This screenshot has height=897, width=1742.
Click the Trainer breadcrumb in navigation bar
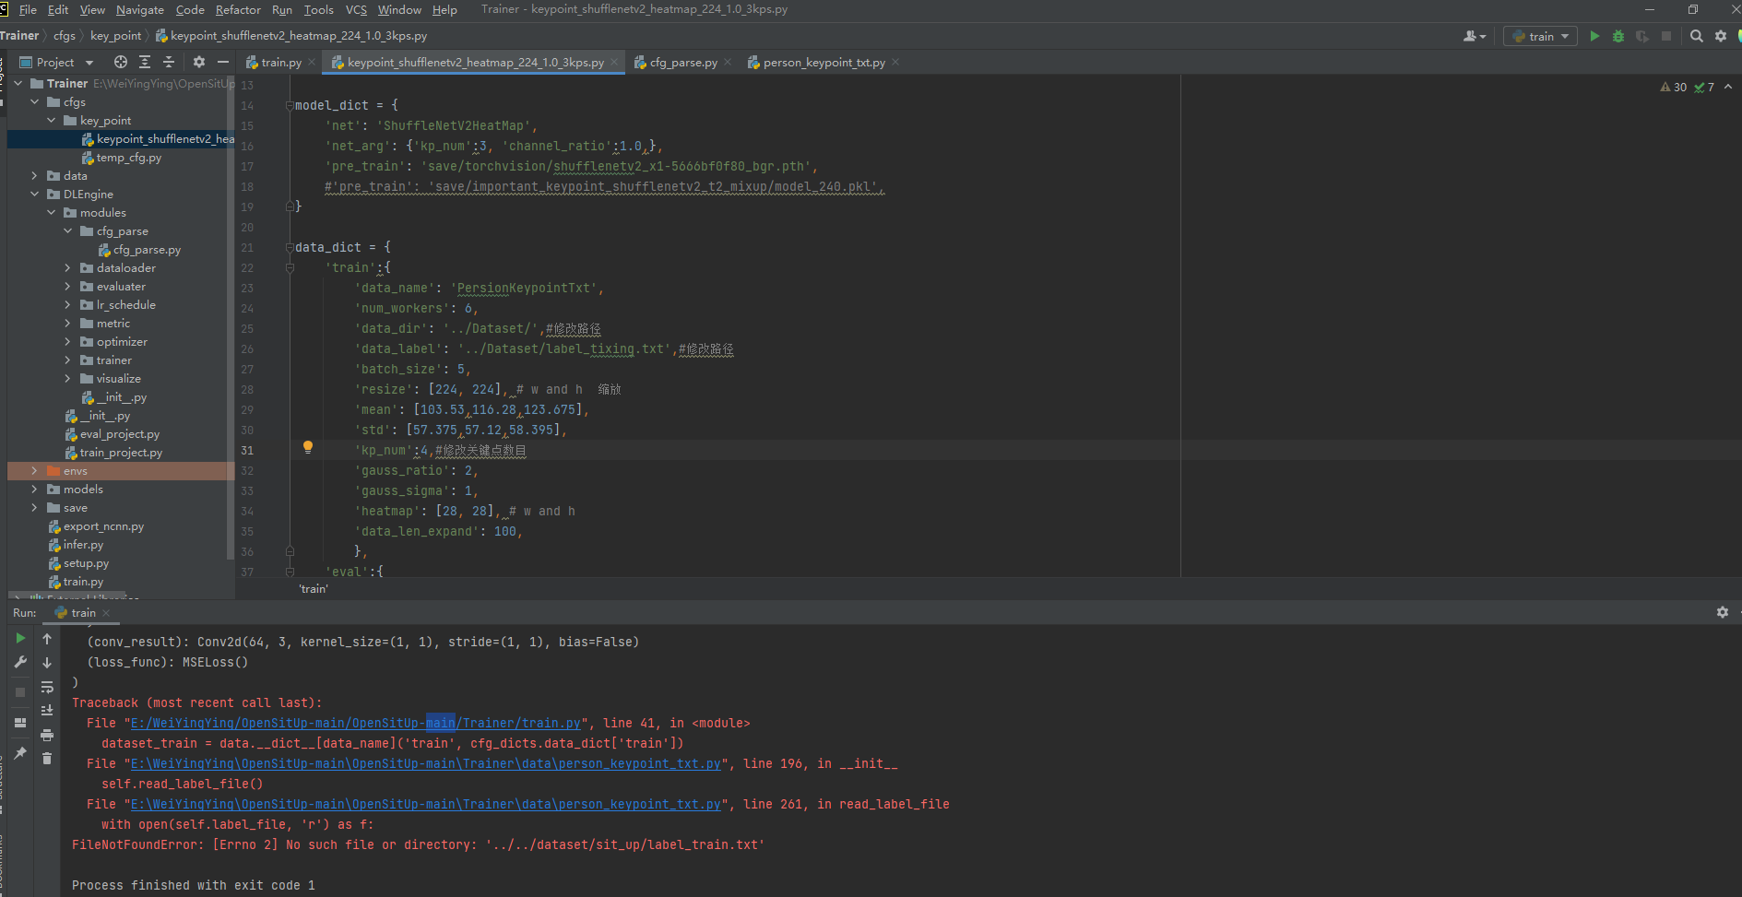pyautogui.click(x=19, y=36)
